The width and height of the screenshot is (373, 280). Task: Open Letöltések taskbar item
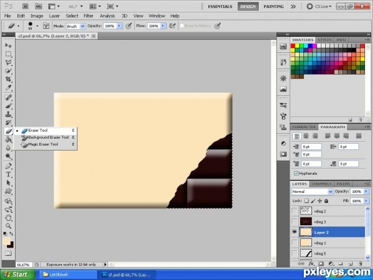click(67, 275)
